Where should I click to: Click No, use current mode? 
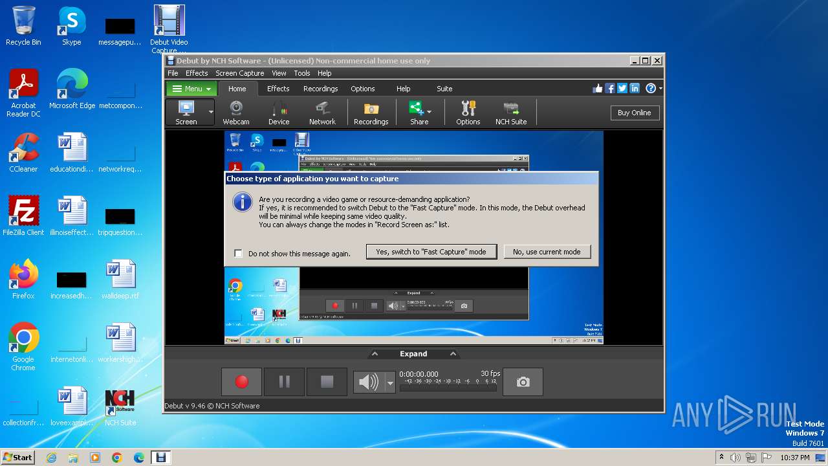pyautogui.click(x=547, y=252)
